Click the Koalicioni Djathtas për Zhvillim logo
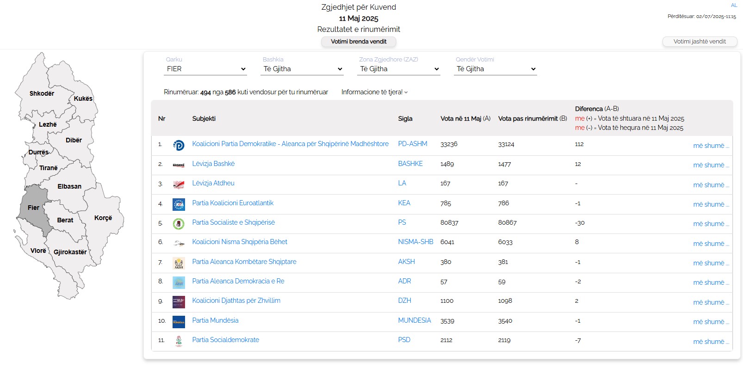Screen dimensions: 743x374 click(179, 302)
